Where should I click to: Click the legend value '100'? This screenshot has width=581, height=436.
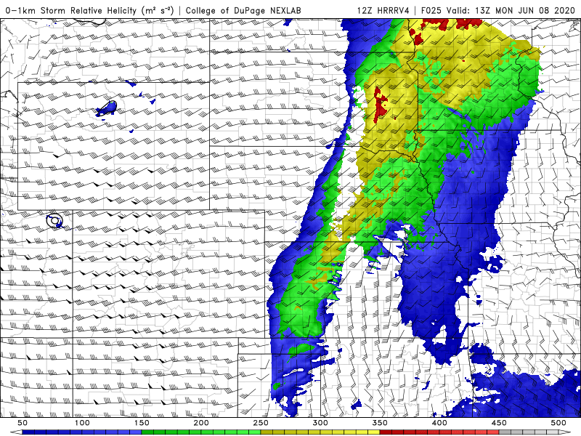coord(82,423)
